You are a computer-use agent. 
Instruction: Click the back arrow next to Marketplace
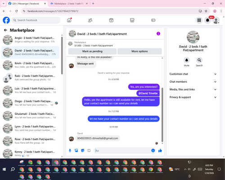pyautogui.click(x=5, y=30)
